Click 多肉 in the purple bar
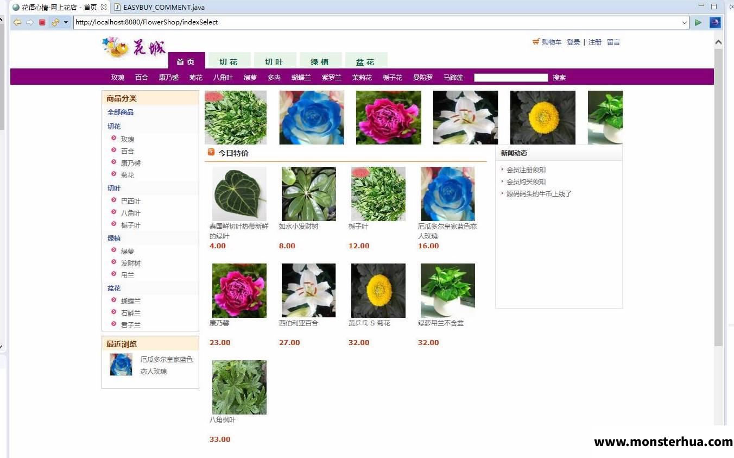 [x=274, y=78]
